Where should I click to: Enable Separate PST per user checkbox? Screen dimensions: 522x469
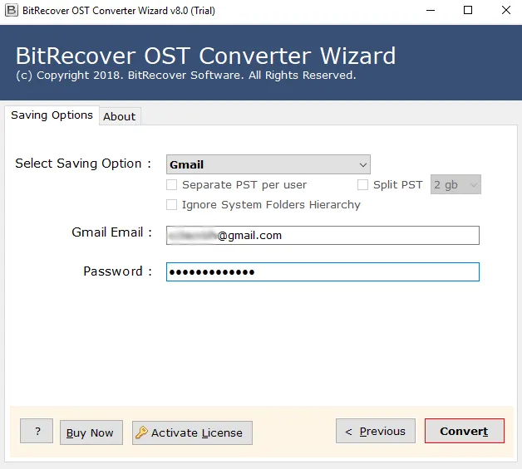(x=171, y=184)
